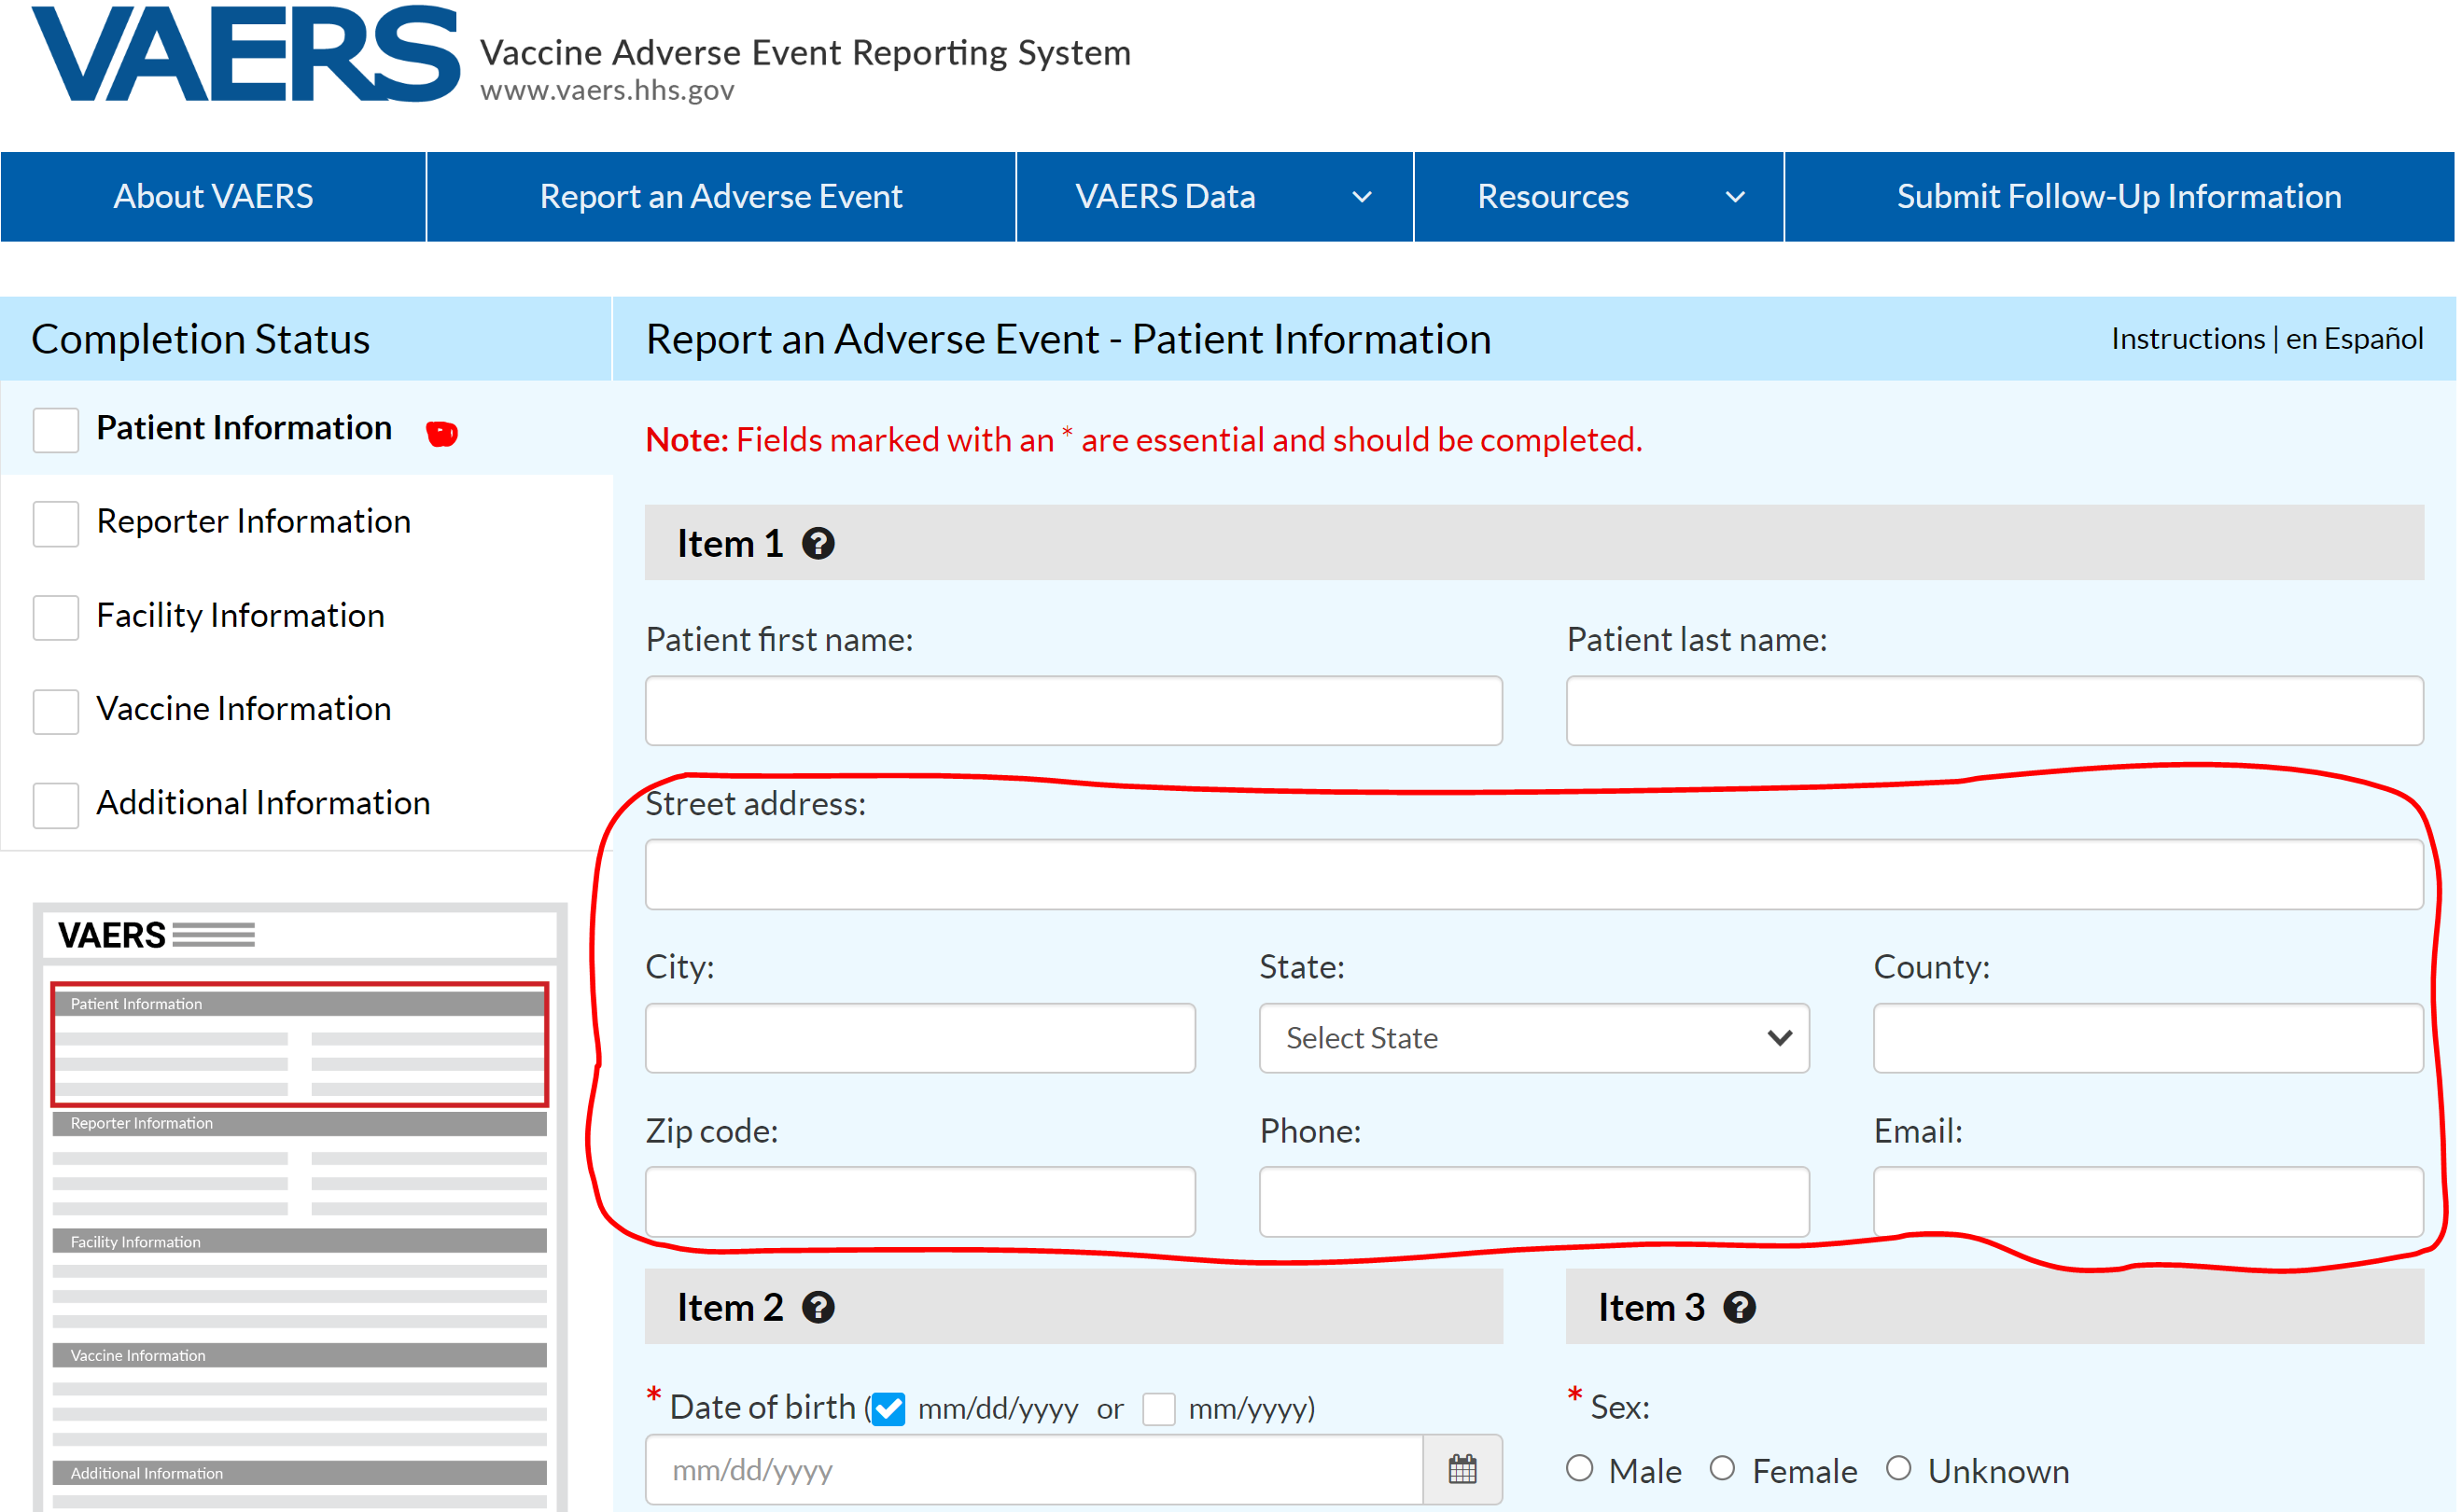
Task: Click the Reporter Information status label
Action: [253, 521]
